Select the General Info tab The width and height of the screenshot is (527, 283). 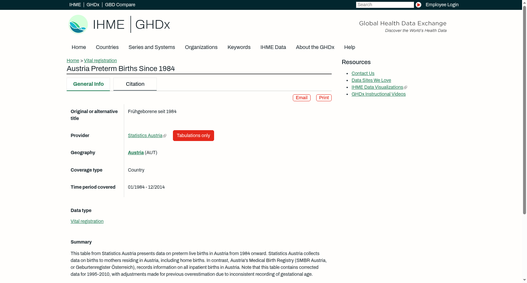tap(88, 84)
